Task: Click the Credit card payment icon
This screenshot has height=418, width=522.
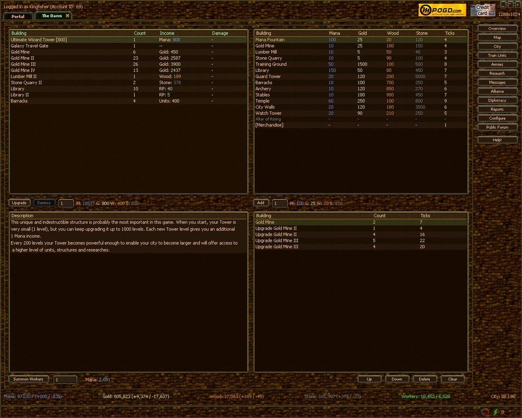Action: click(x=482, y=10)
